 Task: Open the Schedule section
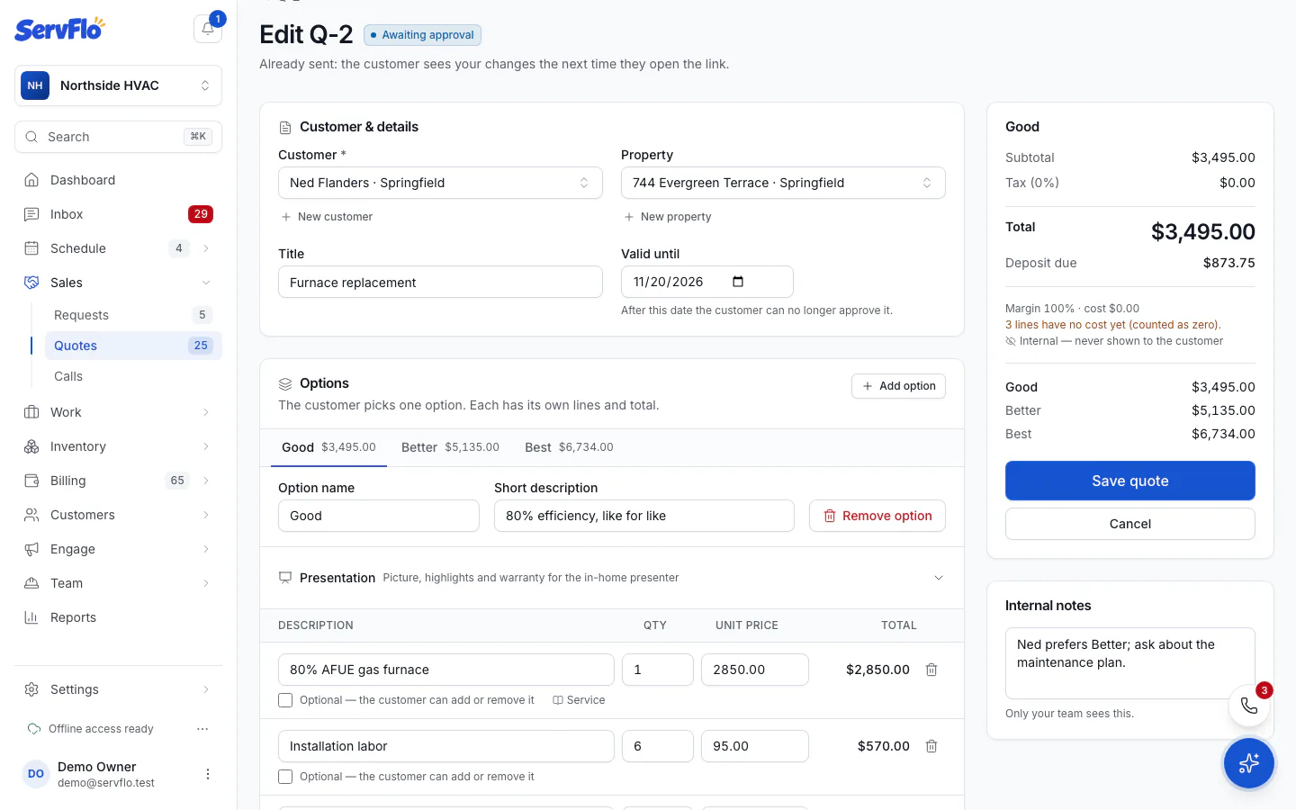[118, 248]
